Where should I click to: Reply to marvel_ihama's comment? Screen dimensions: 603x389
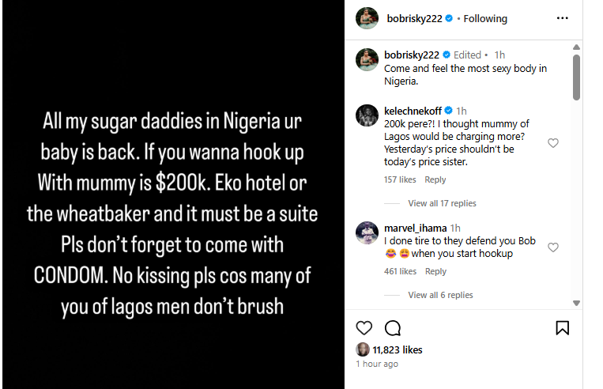435,271
